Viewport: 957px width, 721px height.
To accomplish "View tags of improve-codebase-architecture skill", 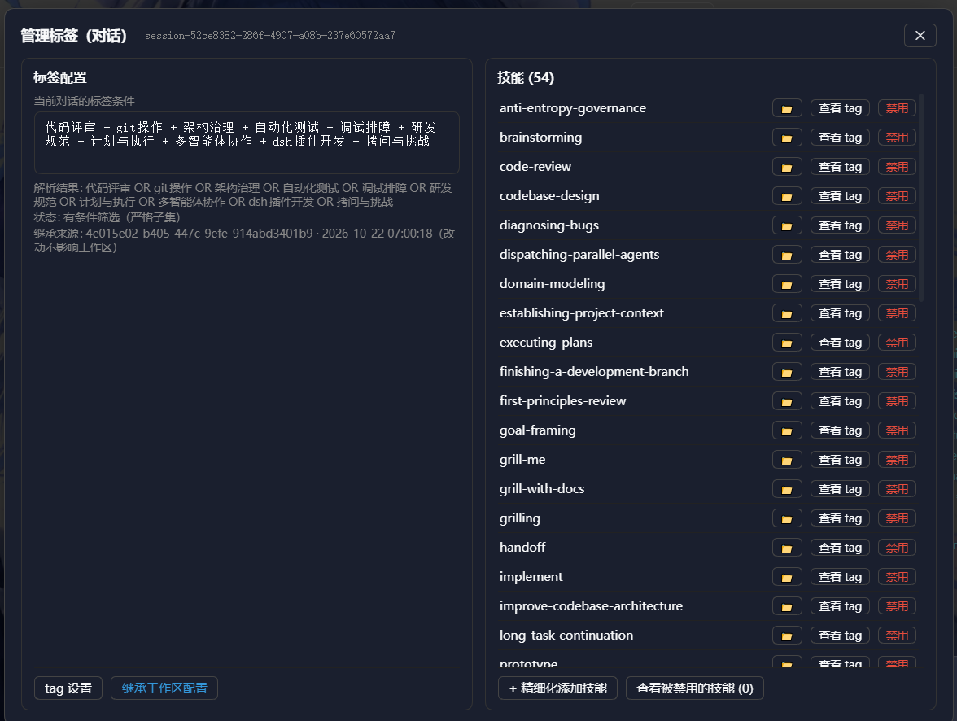I will click(x=840, y=607).
